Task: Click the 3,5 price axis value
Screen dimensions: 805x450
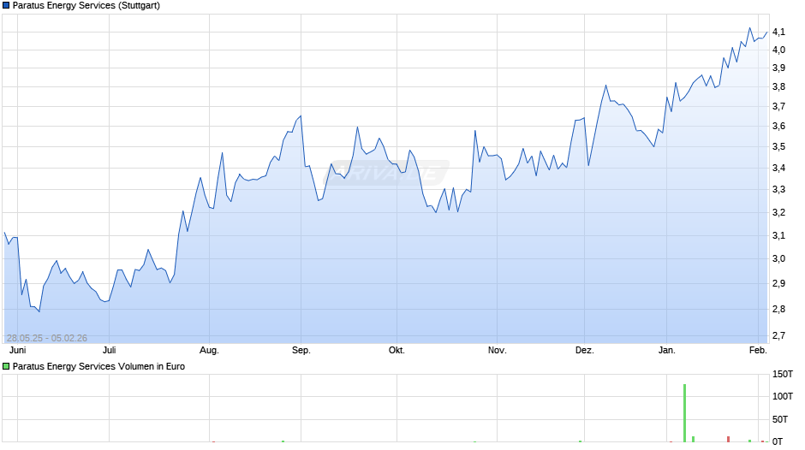Action: 778,147
